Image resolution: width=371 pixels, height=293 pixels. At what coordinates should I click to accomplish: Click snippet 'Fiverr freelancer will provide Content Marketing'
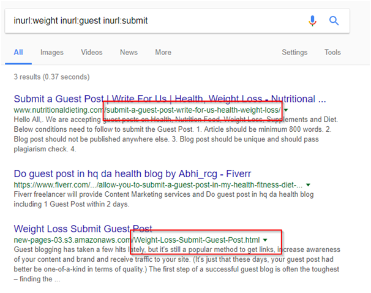click(163, 199)
